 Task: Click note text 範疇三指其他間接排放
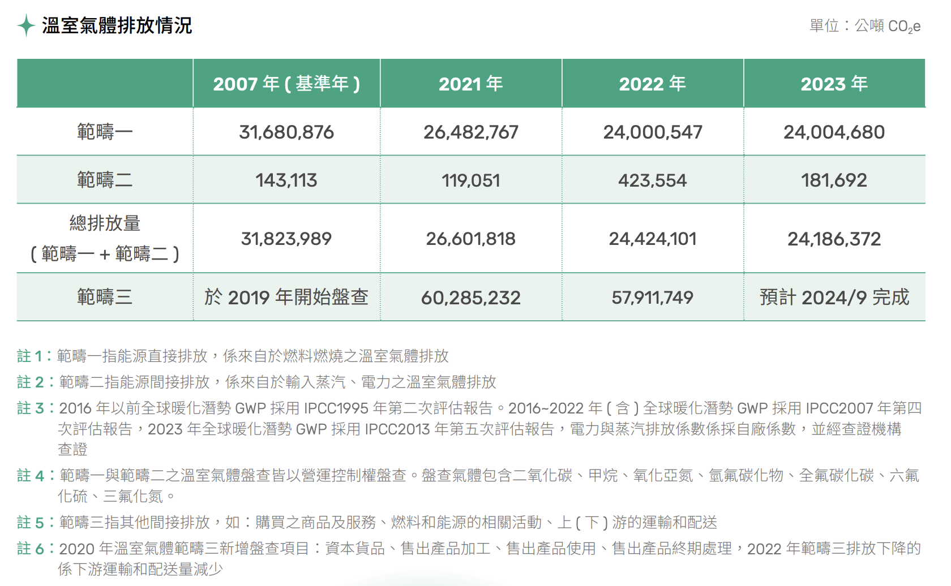click(x=134, y=522)
